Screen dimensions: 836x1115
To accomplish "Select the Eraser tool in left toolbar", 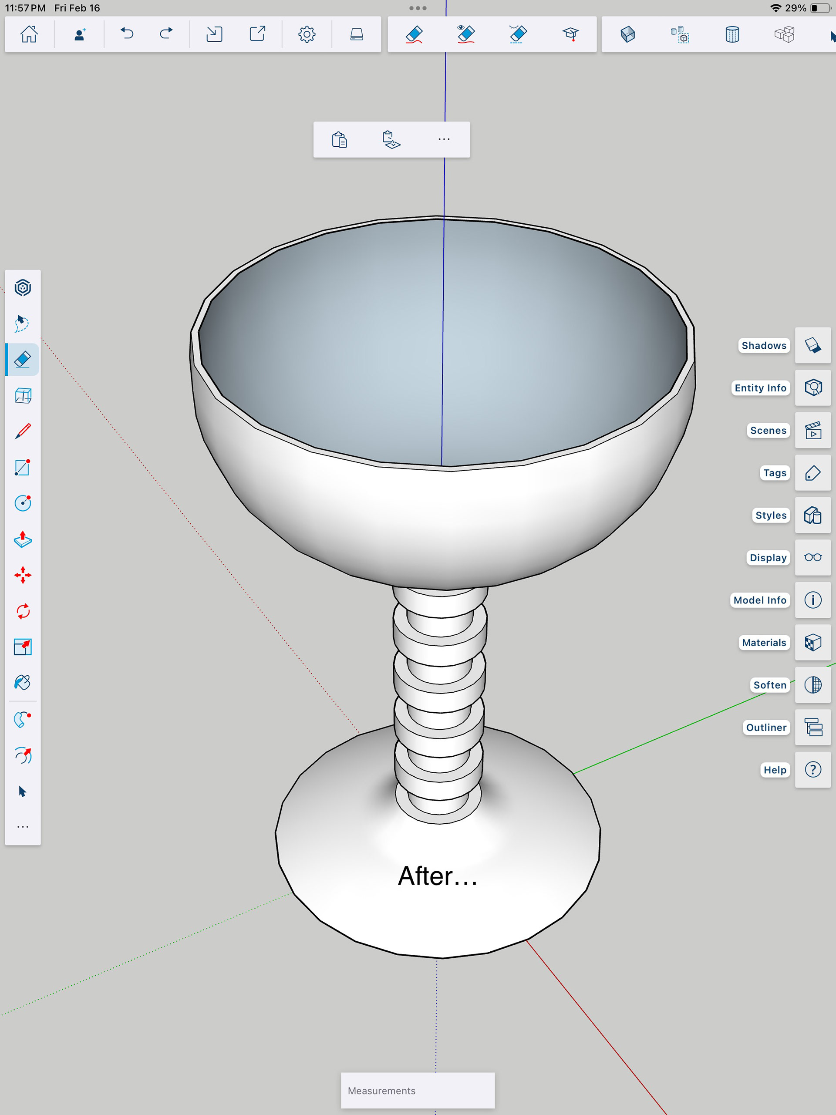I will 23,359.
